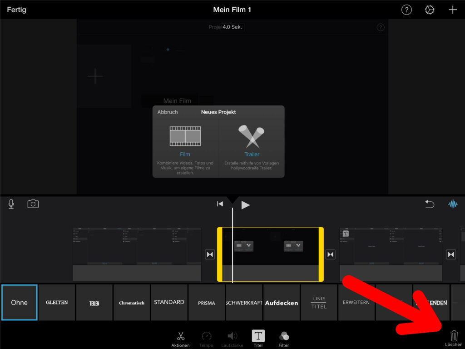This screenshot has width=465, height=349.
Task: Delete clip with Löschen trash icon
Action: 454,338
